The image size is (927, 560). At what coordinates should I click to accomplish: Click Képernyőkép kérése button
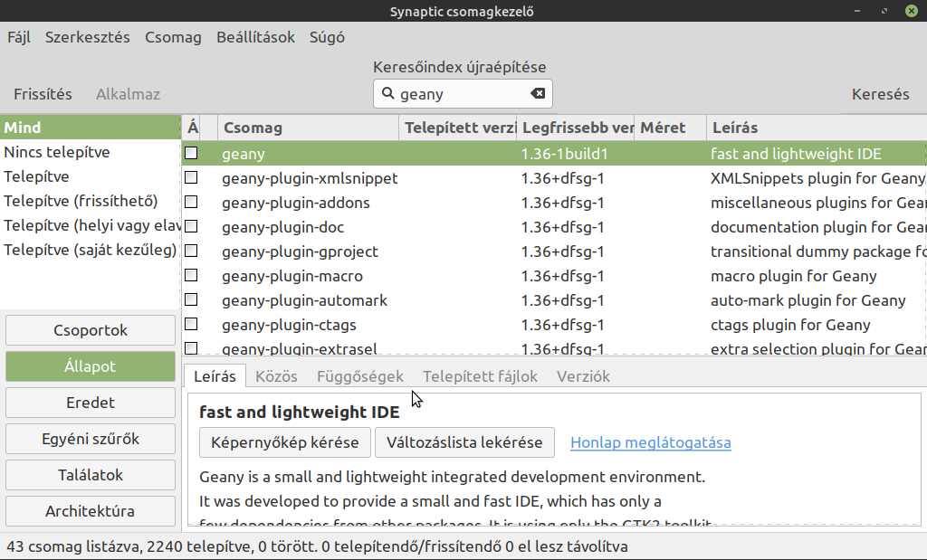(285, 442)
